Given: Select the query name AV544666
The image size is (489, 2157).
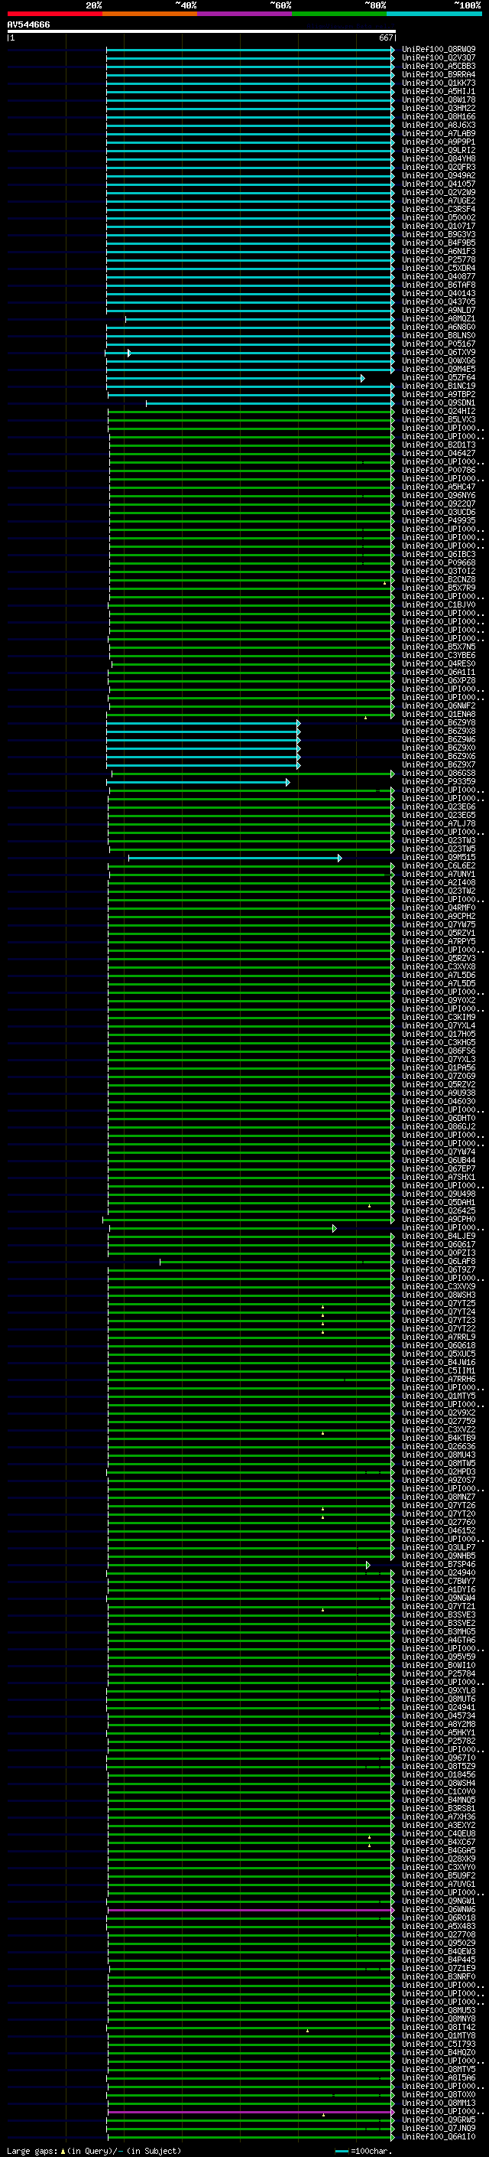Looking at the screenshot, I should coord(28,25).
